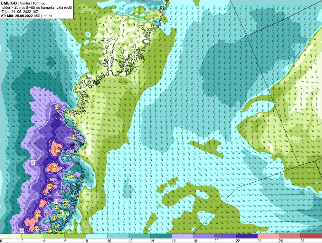Image resolution: width=322 pixels, height=243 pixels.
Task: Pick the salmon 26–28 legend swatch
Action: (290, 236)
